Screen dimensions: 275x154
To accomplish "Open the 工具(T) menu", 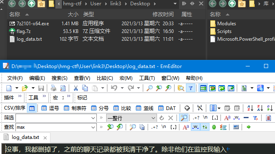I will tap(147, 78).
